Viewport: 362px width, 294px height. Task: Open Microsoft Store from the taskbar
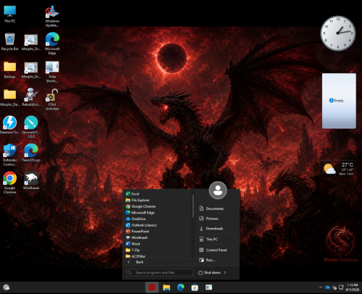click(195, 287)
